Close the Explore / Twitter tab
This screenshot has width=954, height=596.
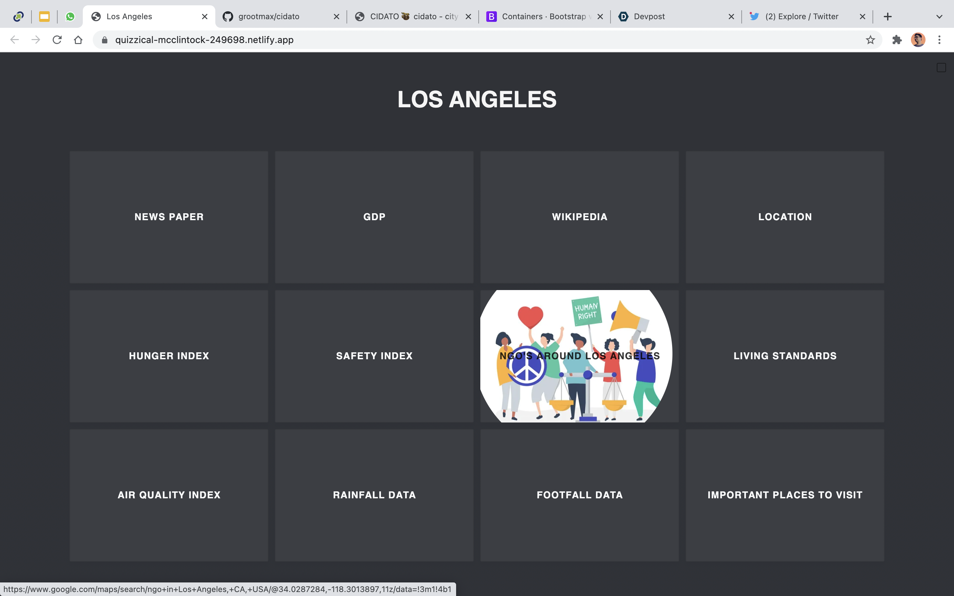863,17
